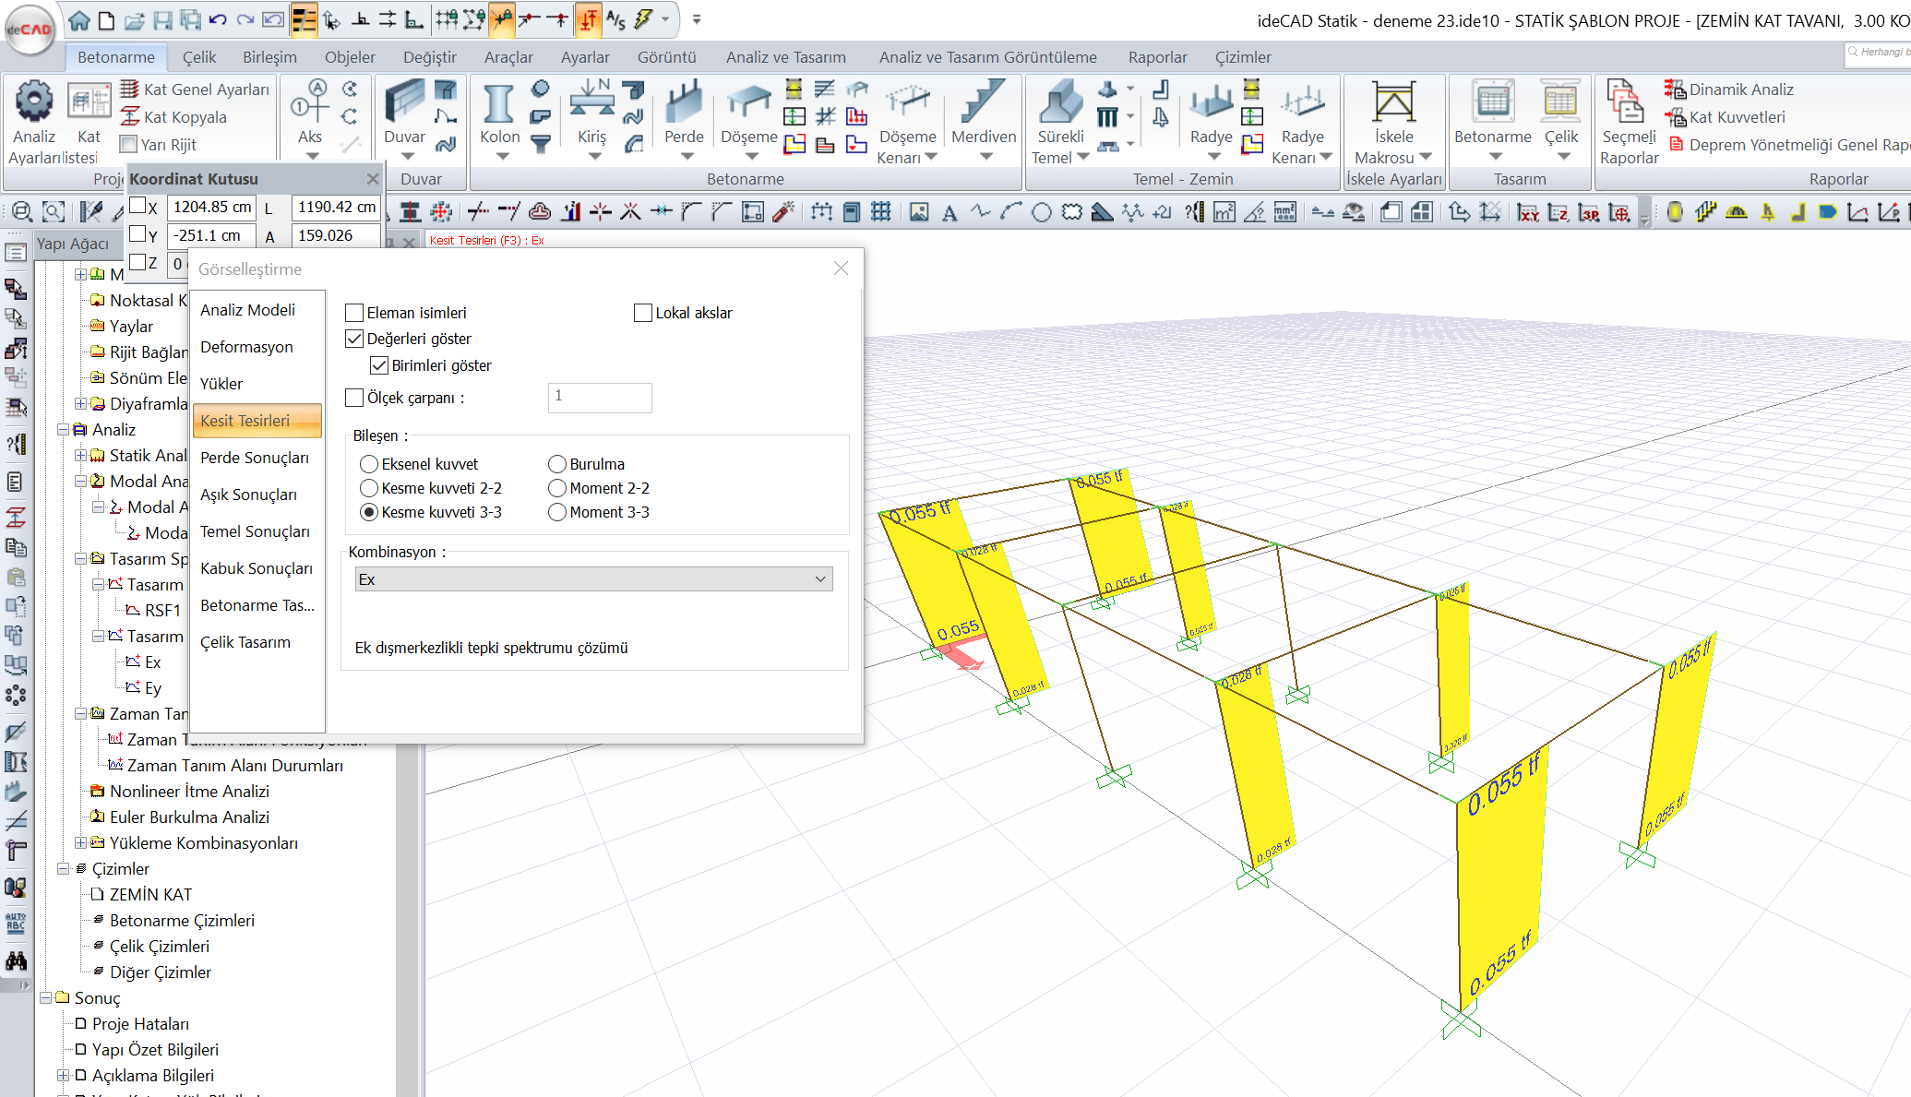Select Burulma radio button
This screenshot has width=1911, height=1097.
(557, 464)
